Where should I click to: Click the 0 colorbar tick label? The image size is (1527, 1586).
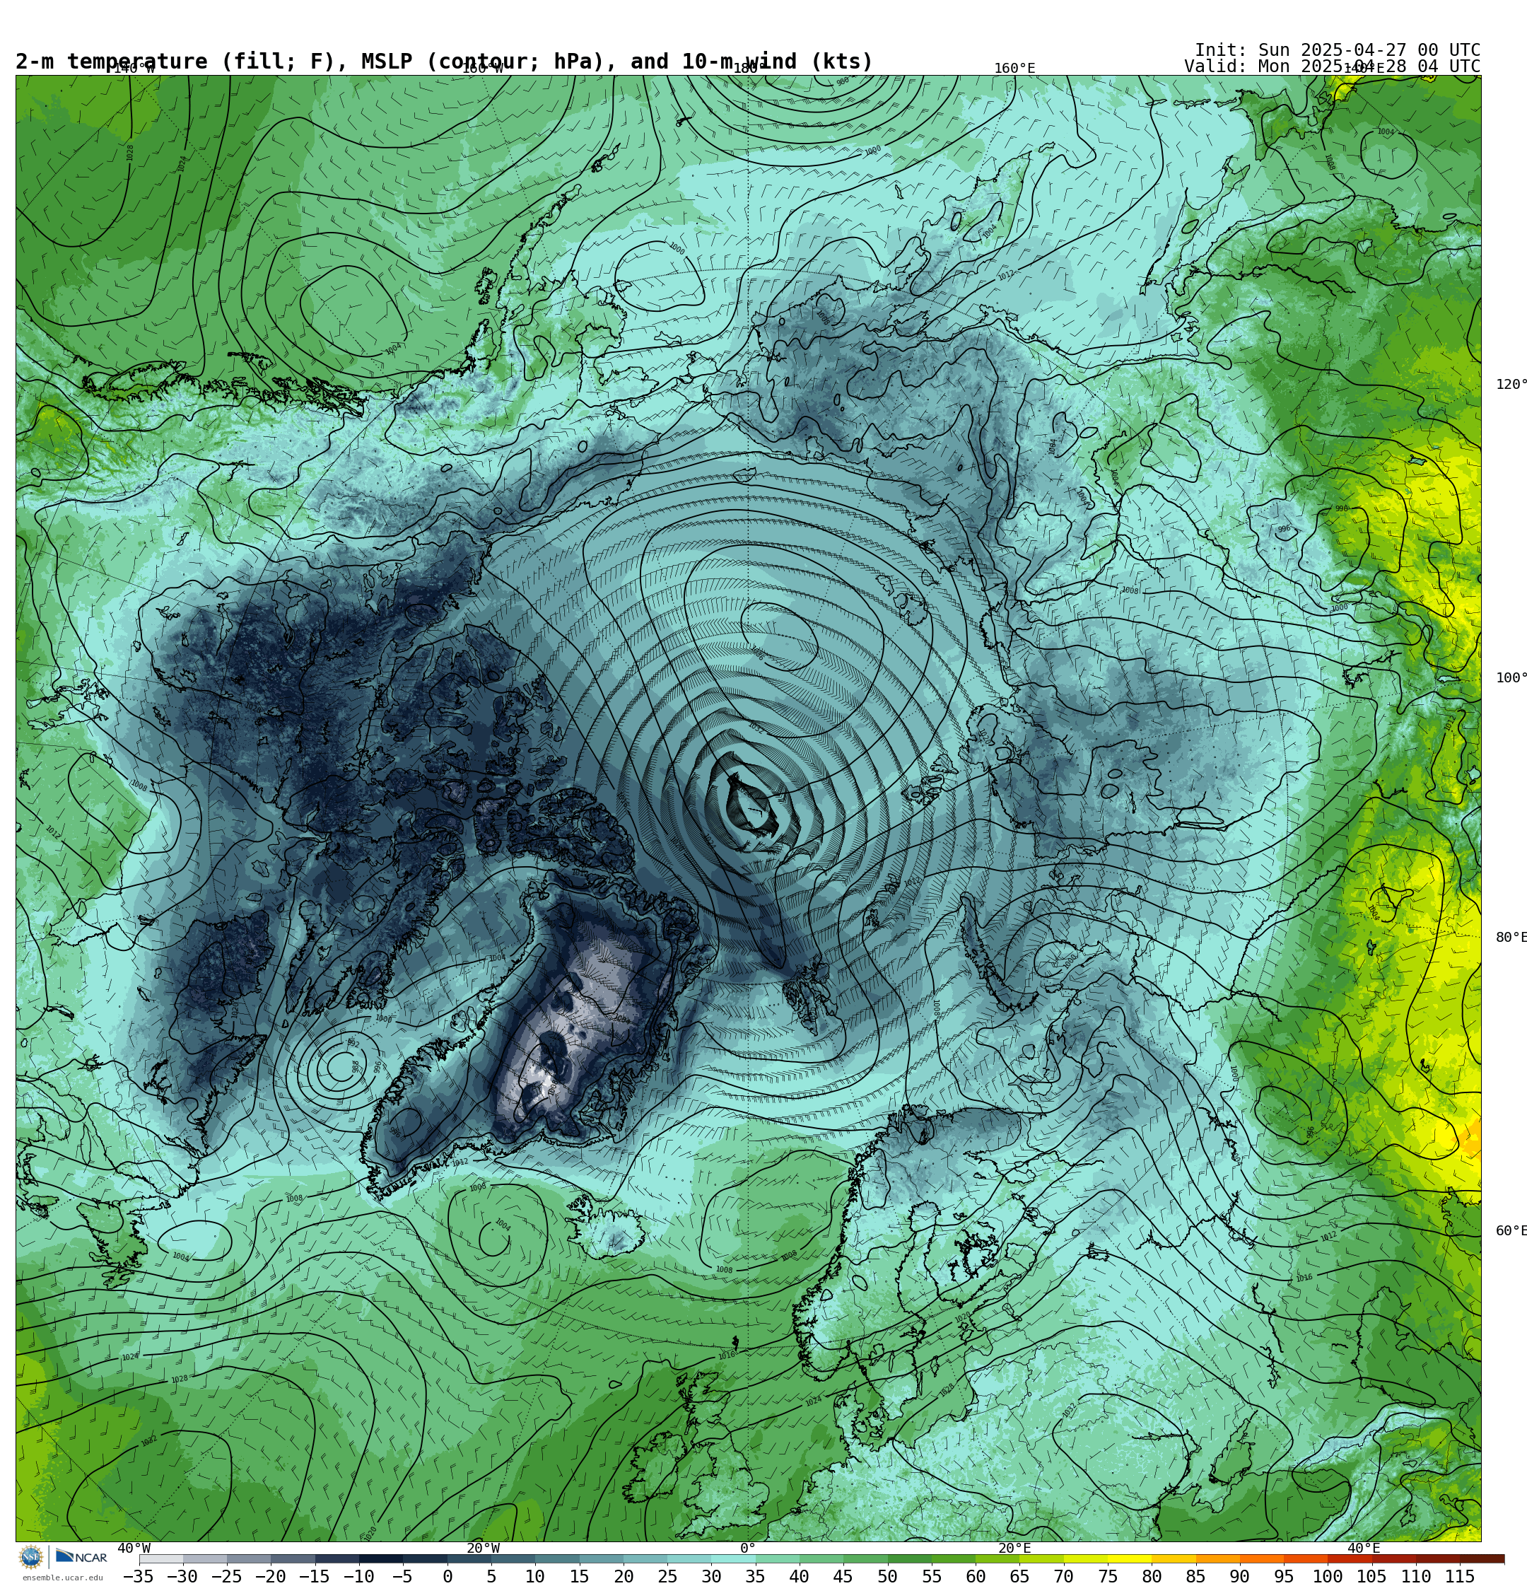(x=447, y=1576)
